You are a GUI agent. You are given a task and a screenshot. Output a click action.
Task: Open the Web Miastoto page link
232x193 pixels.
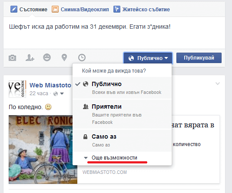point(50,85)
